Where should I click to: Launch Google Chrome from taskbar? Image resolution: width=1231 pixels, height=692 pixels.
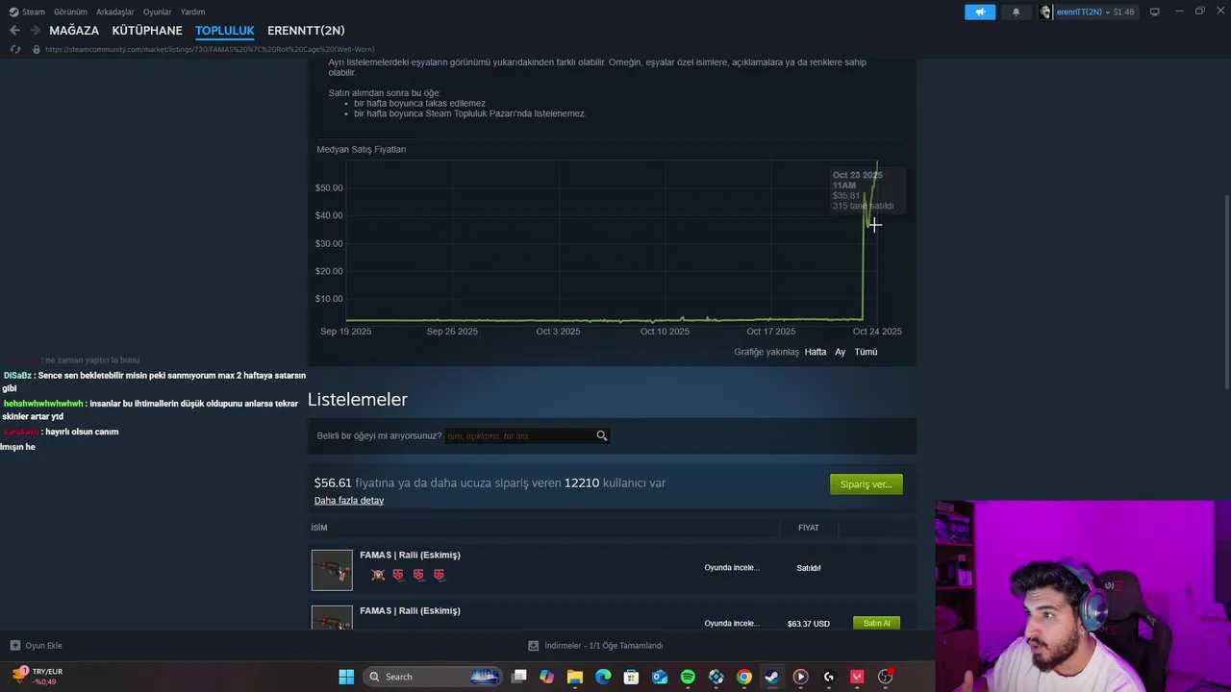744,677
